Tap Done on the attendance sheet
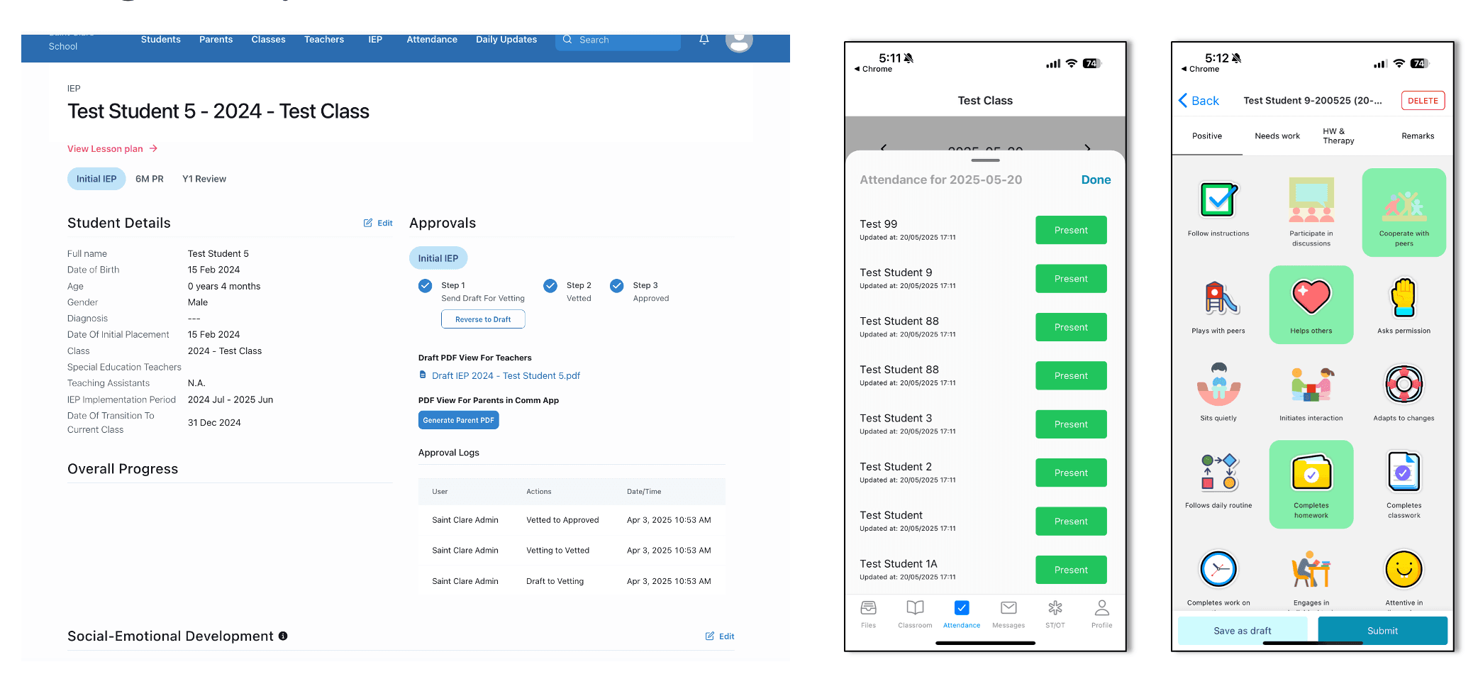Viewport: 1478px width, 684px height. [1096, 180]
